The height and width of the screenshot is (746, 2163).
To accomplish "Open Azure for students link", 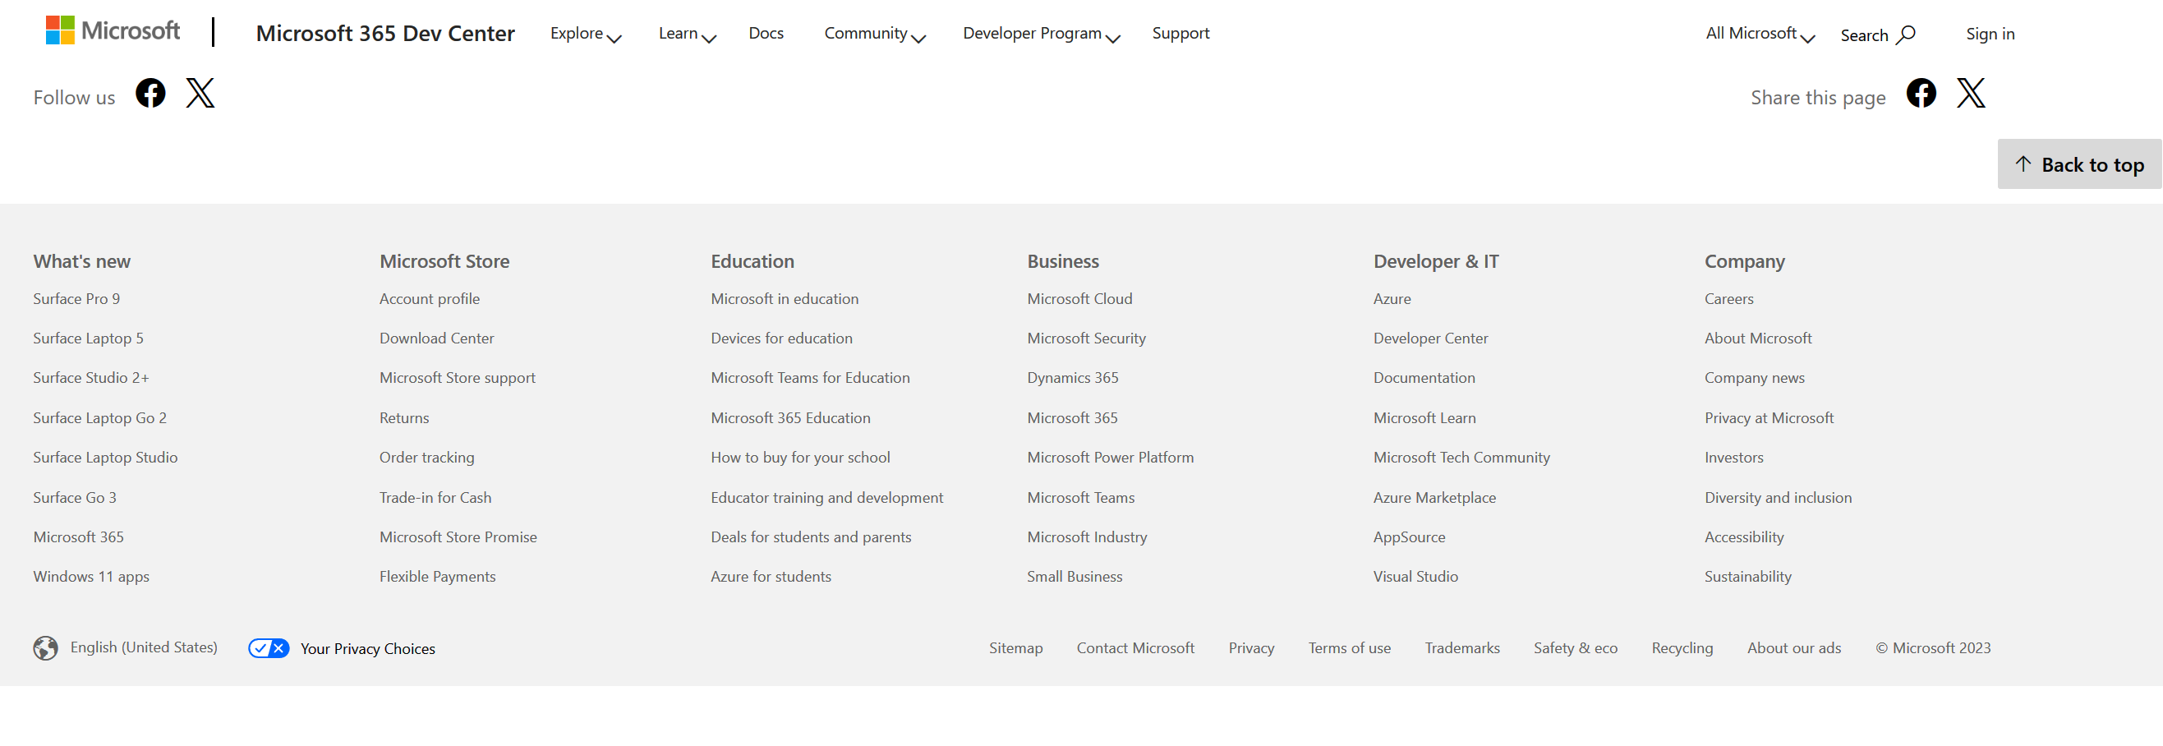I will [x=770, y=576].
